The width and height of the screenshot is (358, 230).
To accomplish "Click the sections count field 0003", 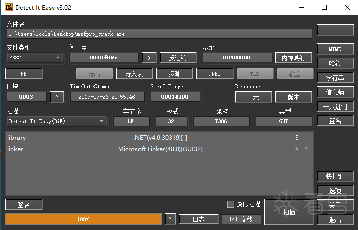I will pyautogui.click(x=27, y=97).
